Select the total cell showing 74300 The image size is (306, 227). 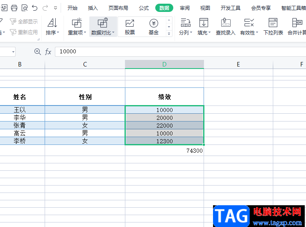tap(164, 151)
